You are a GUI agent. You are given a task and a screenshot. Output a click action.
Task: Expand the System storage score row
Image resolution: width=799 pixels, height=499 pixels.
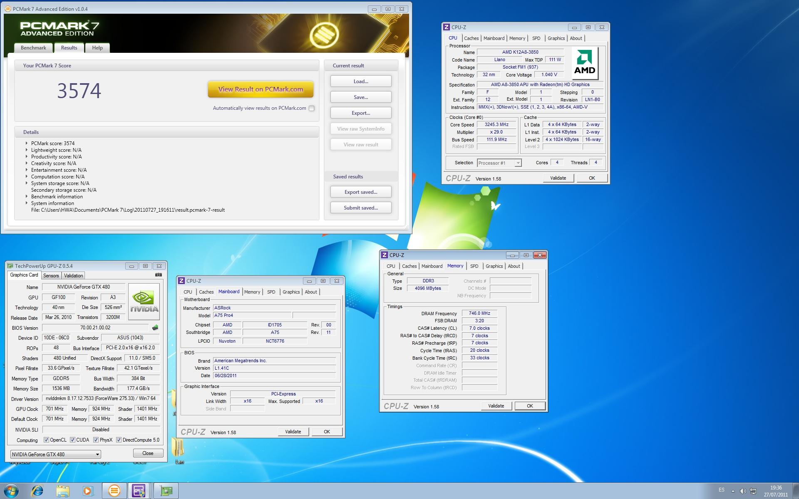[x=27, y=183]
